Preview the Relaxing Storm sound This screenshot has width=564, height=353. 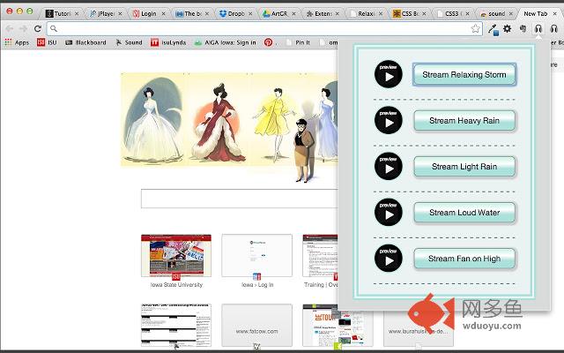click(389, 74)
